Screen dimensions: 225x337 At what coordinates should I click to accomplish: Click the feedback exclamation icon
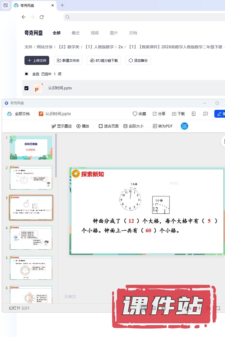point(206,114)
